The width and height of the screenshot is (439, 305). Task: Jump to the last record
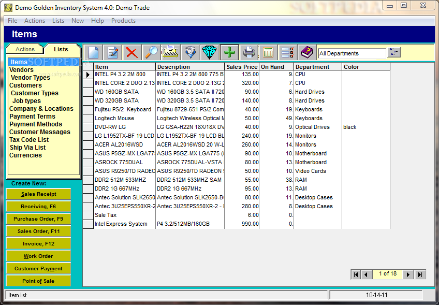click(420, 274)
